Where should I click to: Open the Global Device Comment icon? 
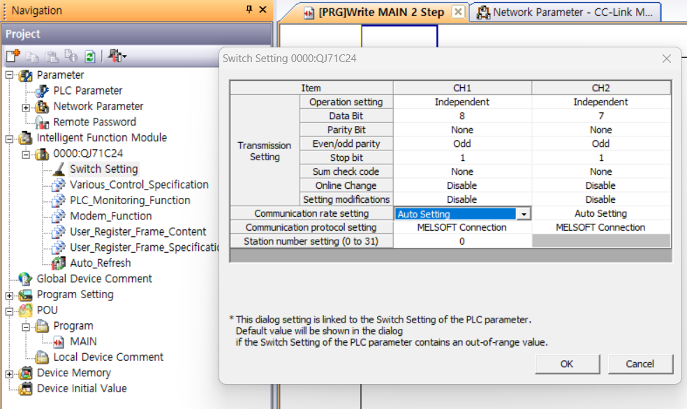pyautogui.click(x=26, y=279)
